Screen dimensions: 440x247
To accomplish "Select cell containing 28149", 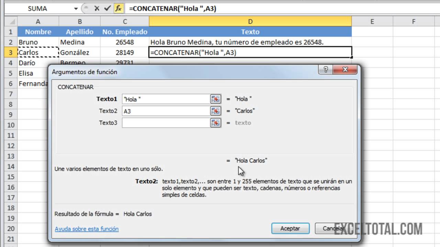I will tap(125, 52).
